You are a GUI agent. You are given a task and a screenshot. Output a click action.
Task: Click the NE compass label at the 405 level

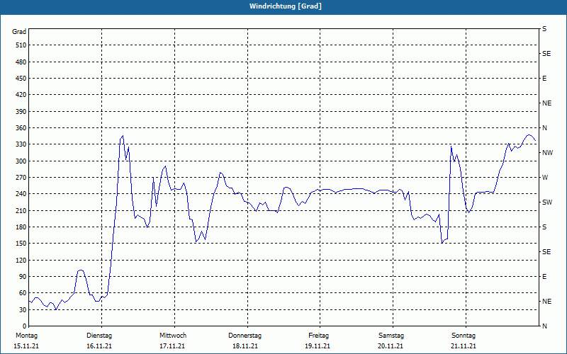coord(546,103)
